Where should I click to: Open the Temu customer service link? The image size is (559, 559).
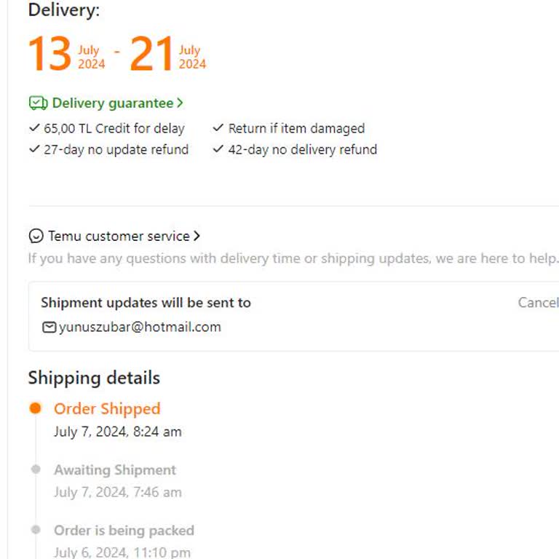119,236
